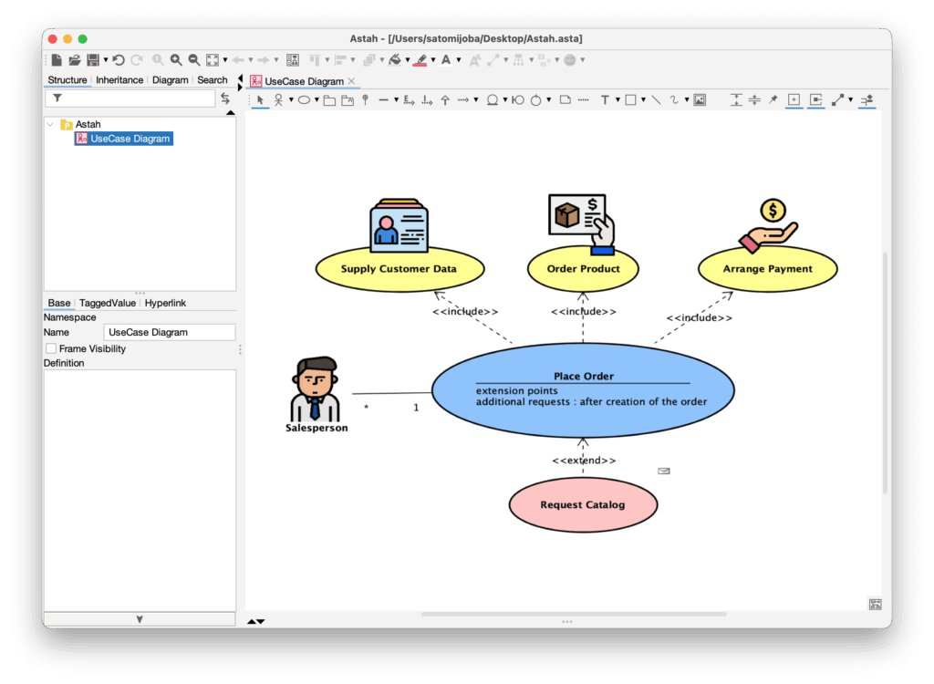The width and height of the screenshot is (934, 684).
Task: Click the Name field showing UseCase Diagram
Action: [x=170, y=332]
